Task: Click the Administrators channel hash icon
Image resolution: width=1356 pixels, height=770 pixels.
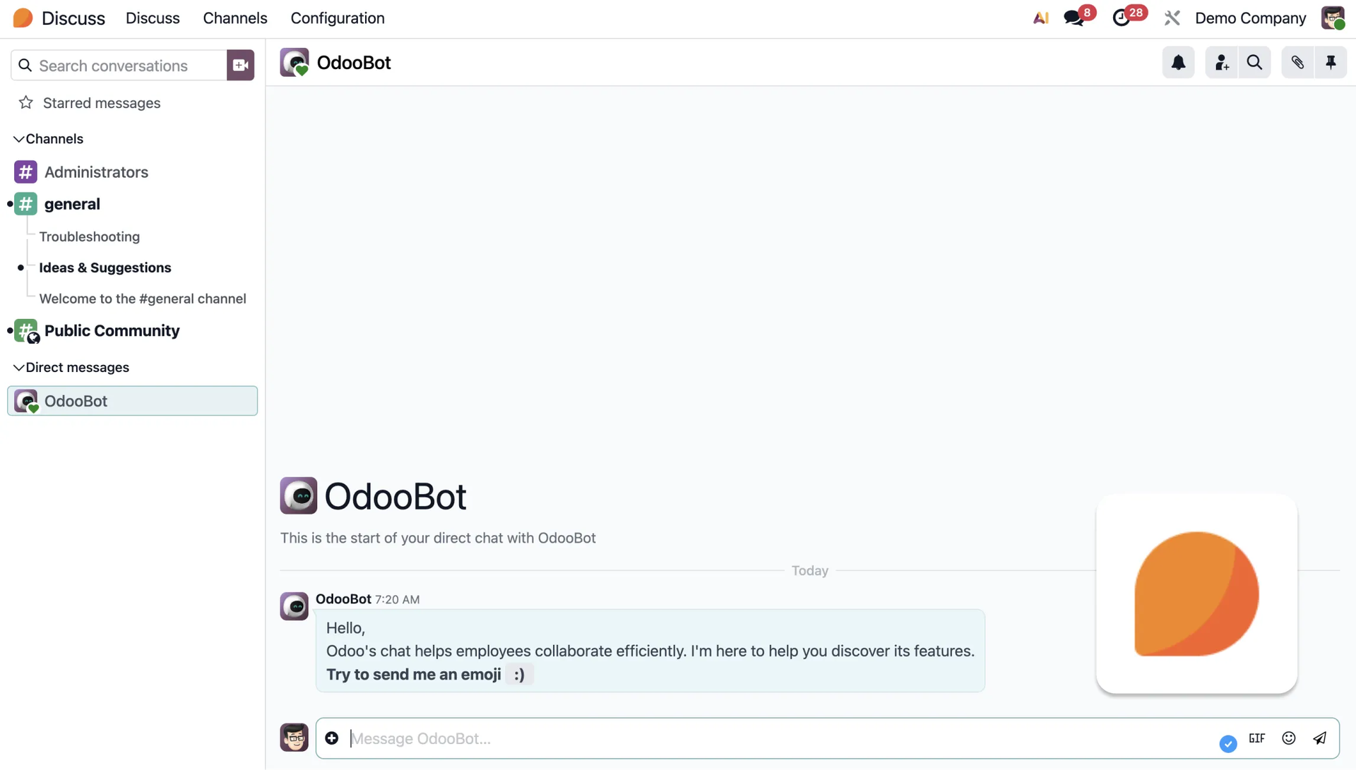Action: (x=25, y=172)
